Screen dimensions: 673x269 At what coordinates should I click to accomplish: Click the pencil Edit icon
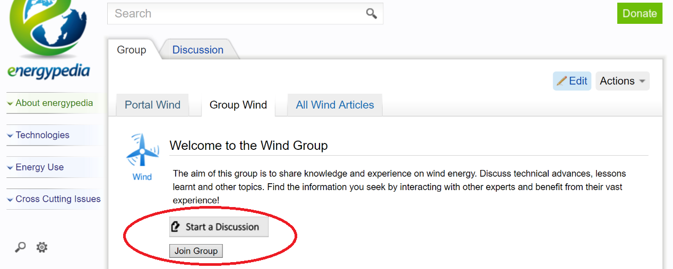562,81
